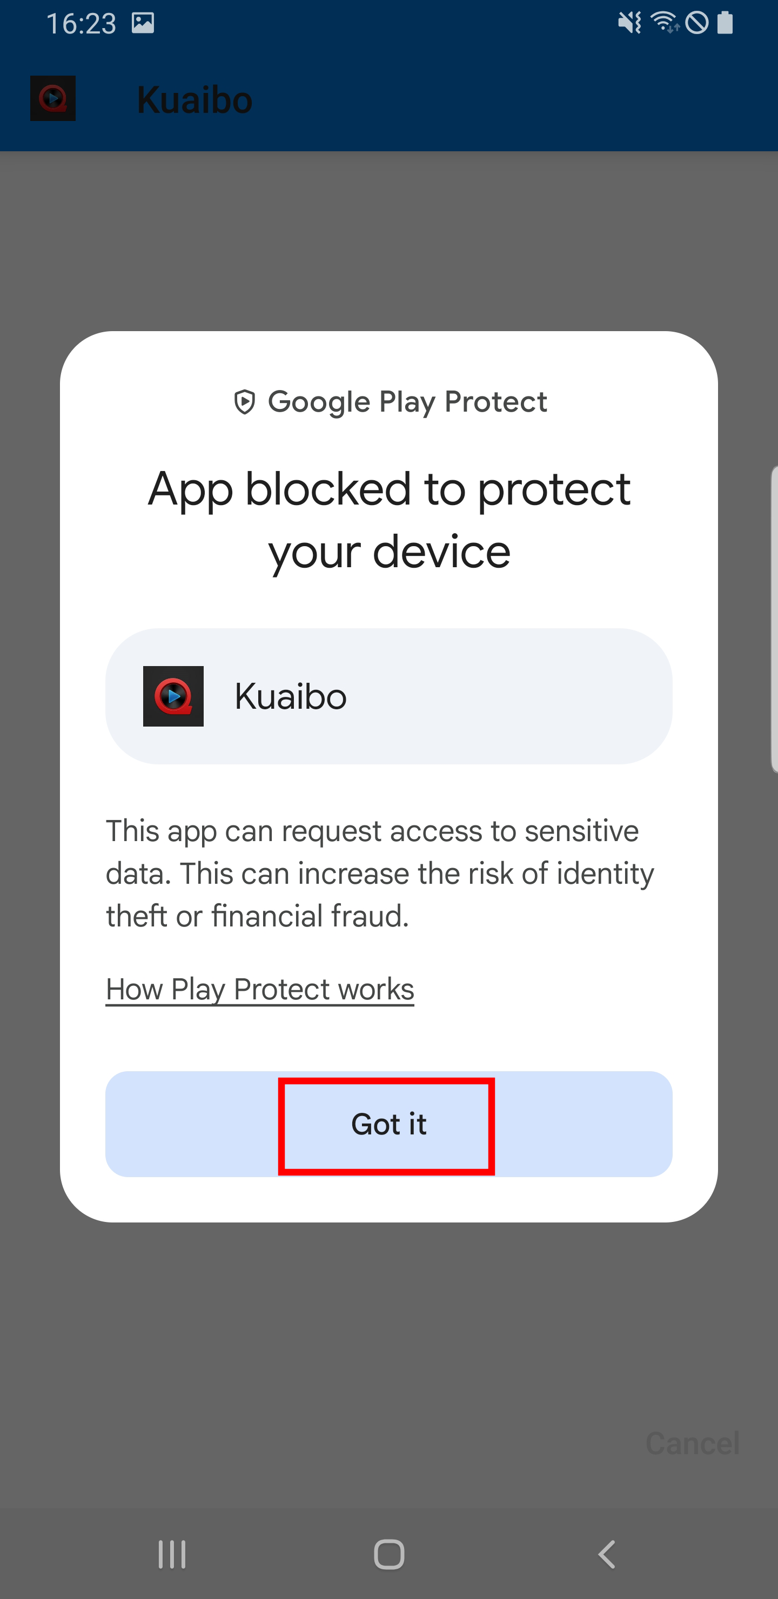
Task: Click the no-SIM blocked circle icon
Action: tap(696, 24)
